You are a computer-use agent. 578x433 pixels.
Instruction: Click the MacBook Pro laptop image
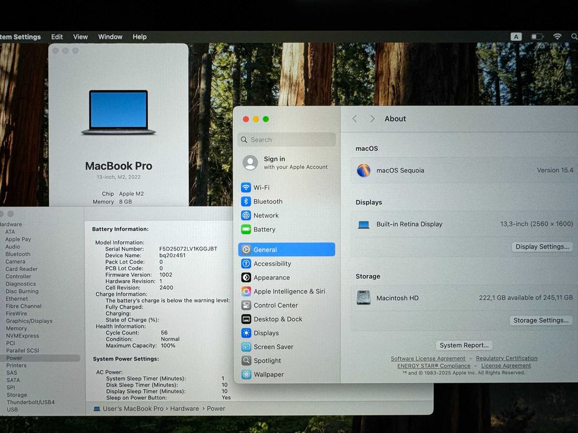pyautogui.click(x=118, y=112)
